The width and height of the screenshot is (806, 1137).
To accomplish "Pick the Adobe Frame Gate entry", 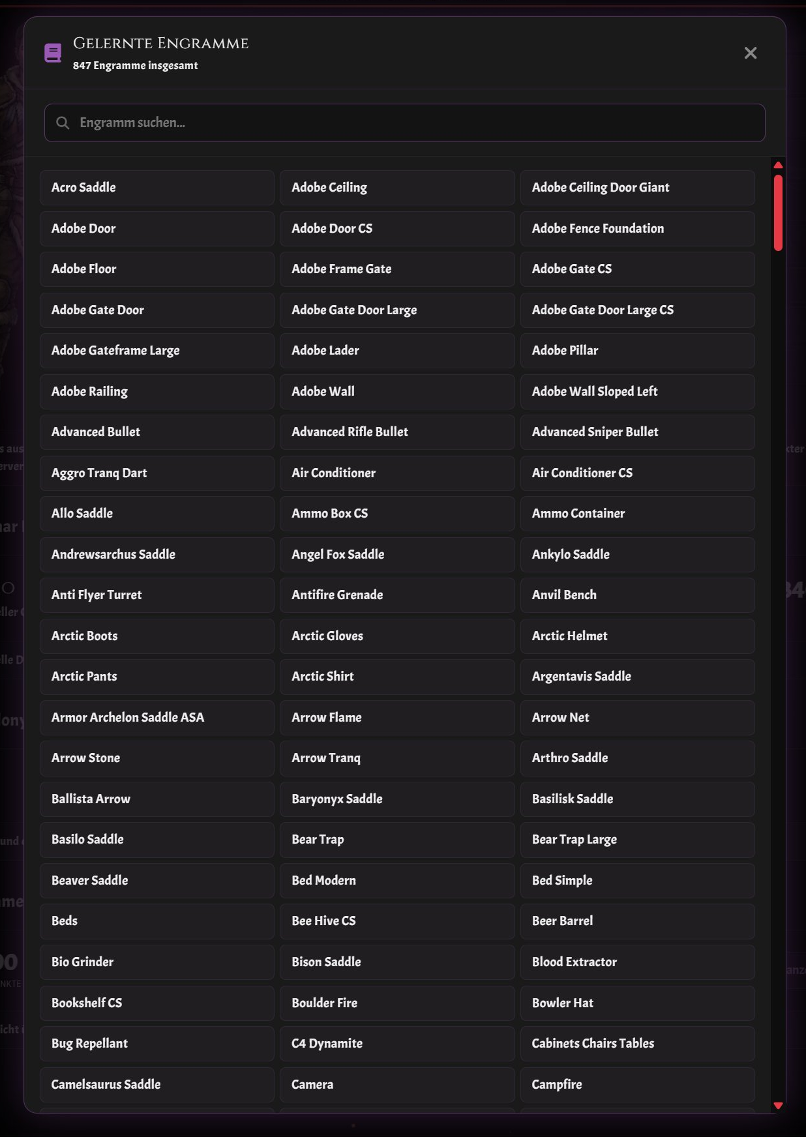I will pos(397,269).
